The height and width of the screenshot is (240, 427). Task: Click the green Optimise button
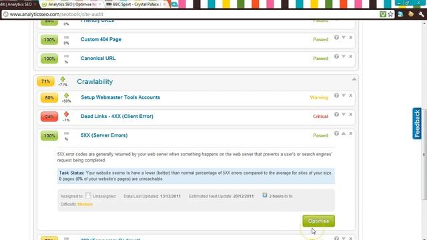tap(319, 221)
